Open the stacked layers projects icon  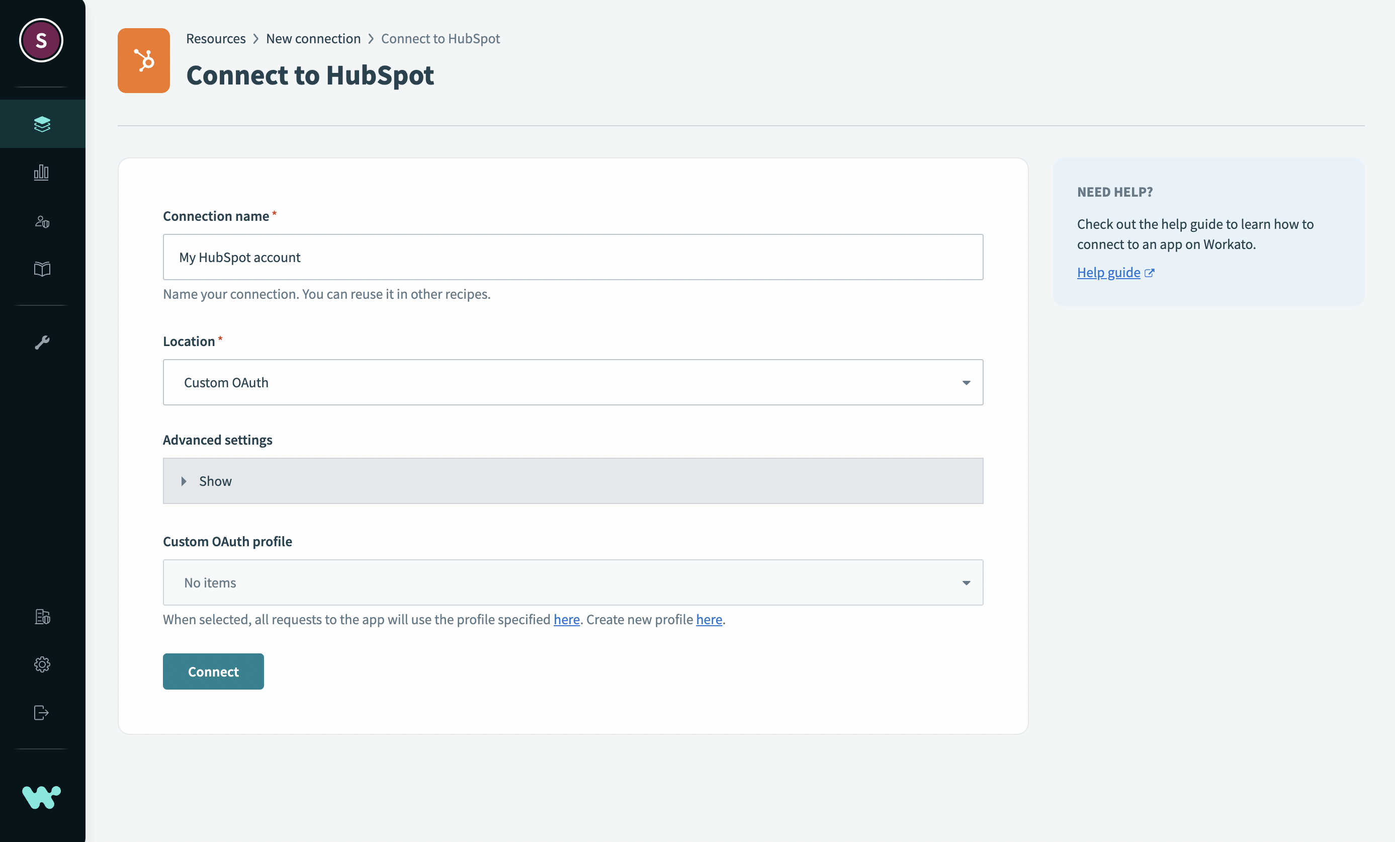(42, 124)
